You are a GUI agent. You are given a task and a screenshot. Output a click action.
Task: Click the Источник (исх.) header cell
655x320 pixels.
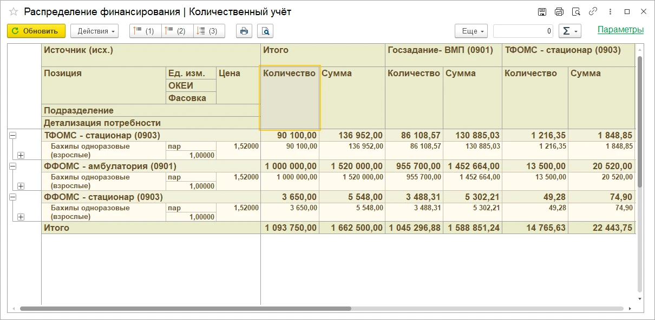(151, 55)
